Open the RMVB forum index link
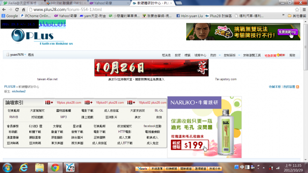The height and width of the screenshot is (173, 308). 13,117
